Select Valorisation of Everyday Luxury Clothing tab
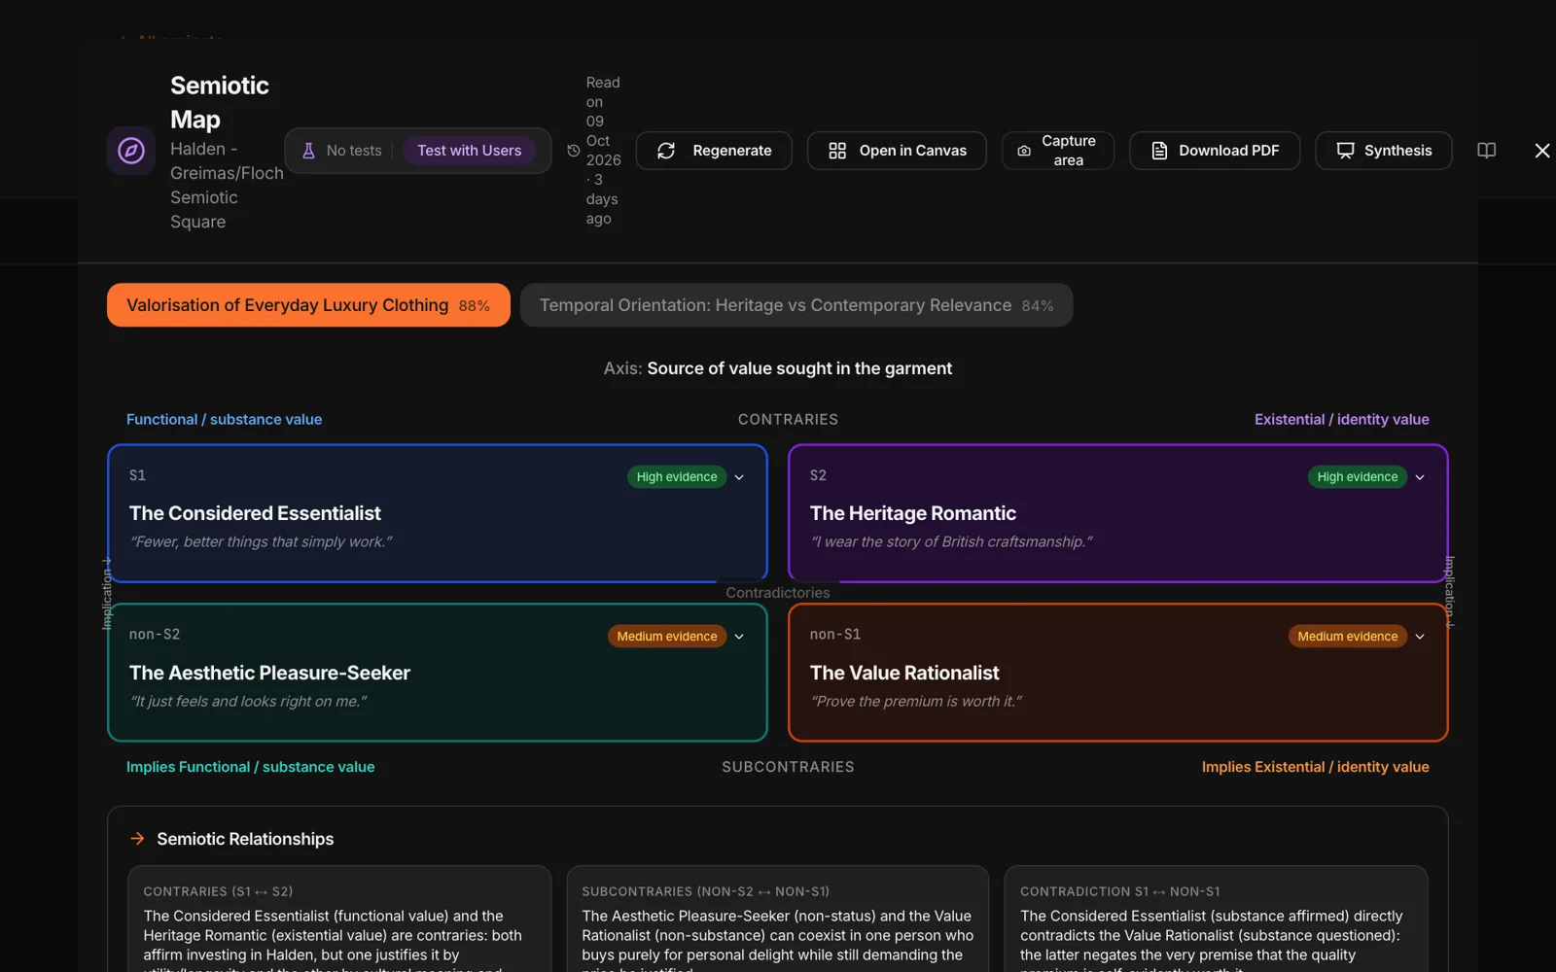The width and height of the screenshot is (1556, 972). [x=308, y=305]
